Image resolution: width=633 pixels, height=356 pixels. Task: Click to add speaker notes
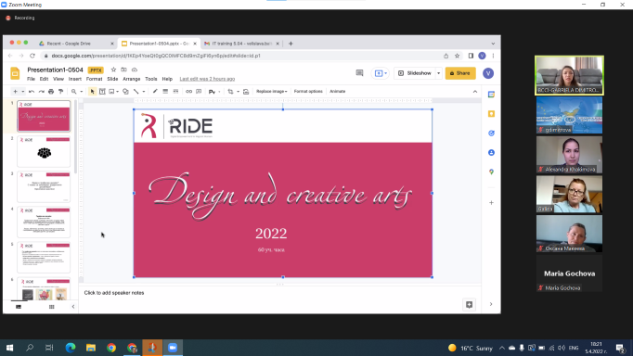tap(114, 293)
